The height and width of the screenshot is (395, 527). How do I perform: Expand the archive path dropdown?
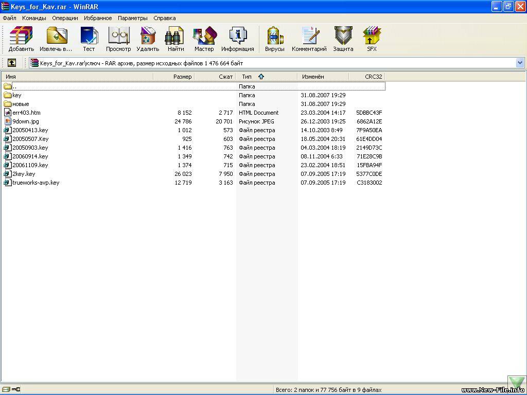pos(520,63)
